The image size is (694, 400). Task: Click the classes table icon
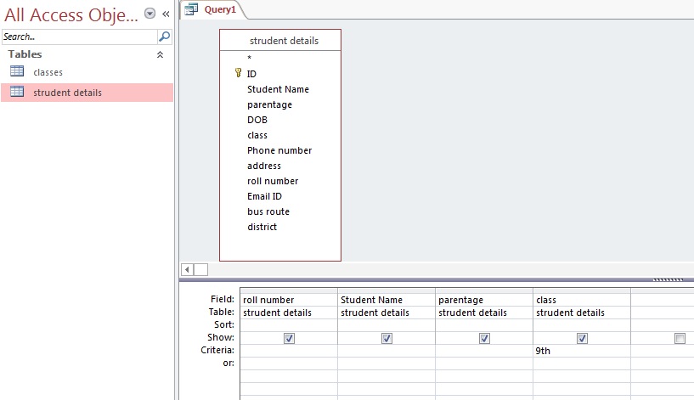17,72
